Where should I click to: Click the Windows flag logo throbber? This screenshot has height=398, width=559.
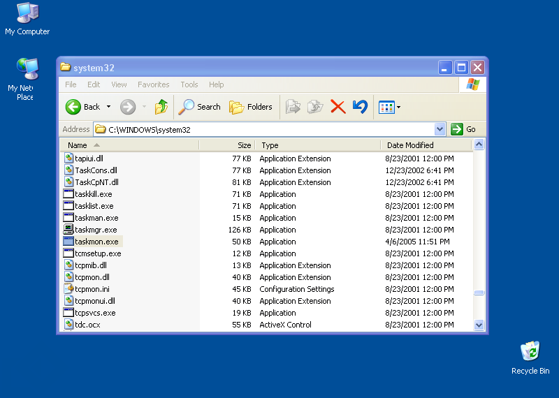pos(473,84)
